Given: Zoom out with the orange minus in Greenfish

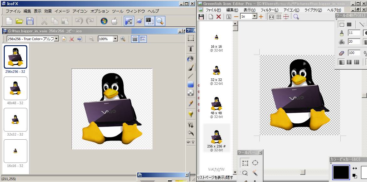Looking at the screenshot, I should [236, 17].
